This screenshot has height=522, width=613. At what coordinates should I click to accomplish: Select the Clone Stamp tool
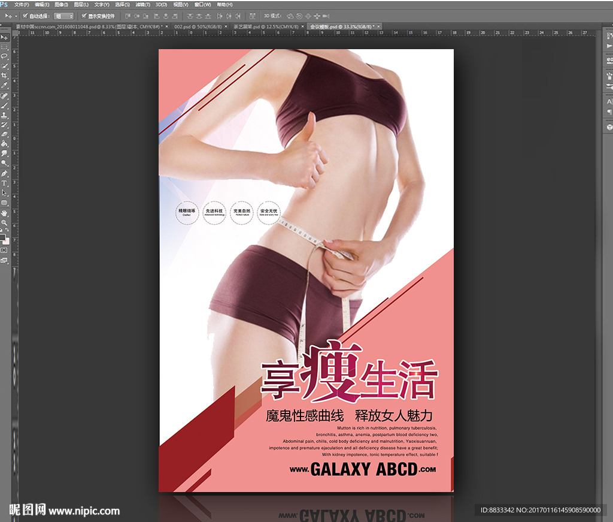tap(4, 115)
